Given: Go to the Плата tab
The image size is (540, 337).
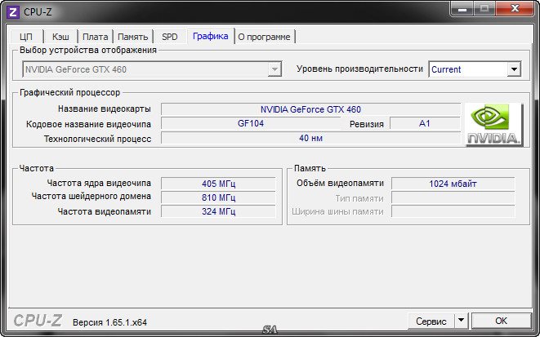Looking at the screenshot, I should coord(96,37).
